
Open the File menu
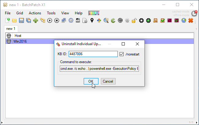8,13
